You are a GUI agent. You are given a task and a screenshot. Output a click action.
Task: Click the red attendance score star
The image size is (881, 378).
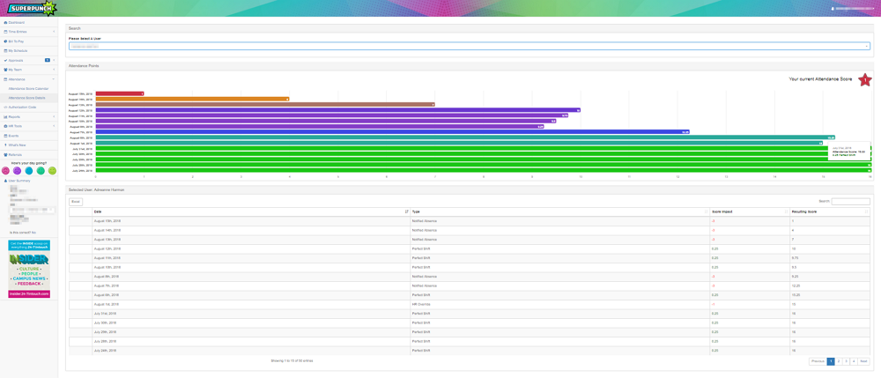[x=864, y=79]
